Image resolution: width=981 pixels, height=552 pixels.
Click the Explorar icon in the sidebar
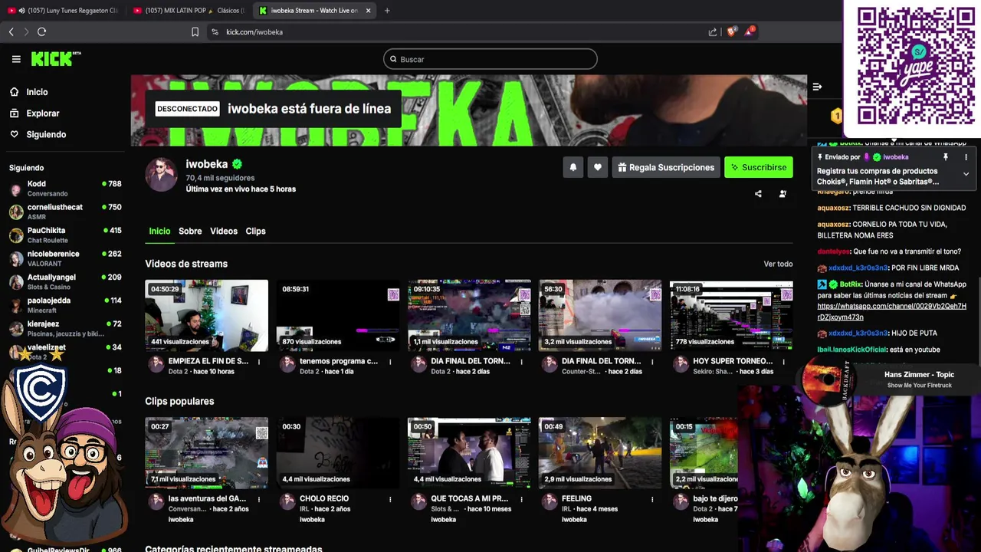pyautogui.click(x=15, y=113)
